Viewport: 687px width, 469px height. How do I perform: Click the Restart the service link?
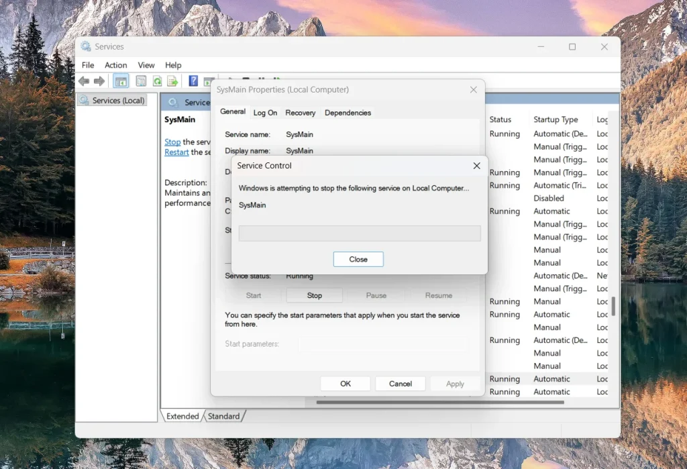click(x=176, y=152)
